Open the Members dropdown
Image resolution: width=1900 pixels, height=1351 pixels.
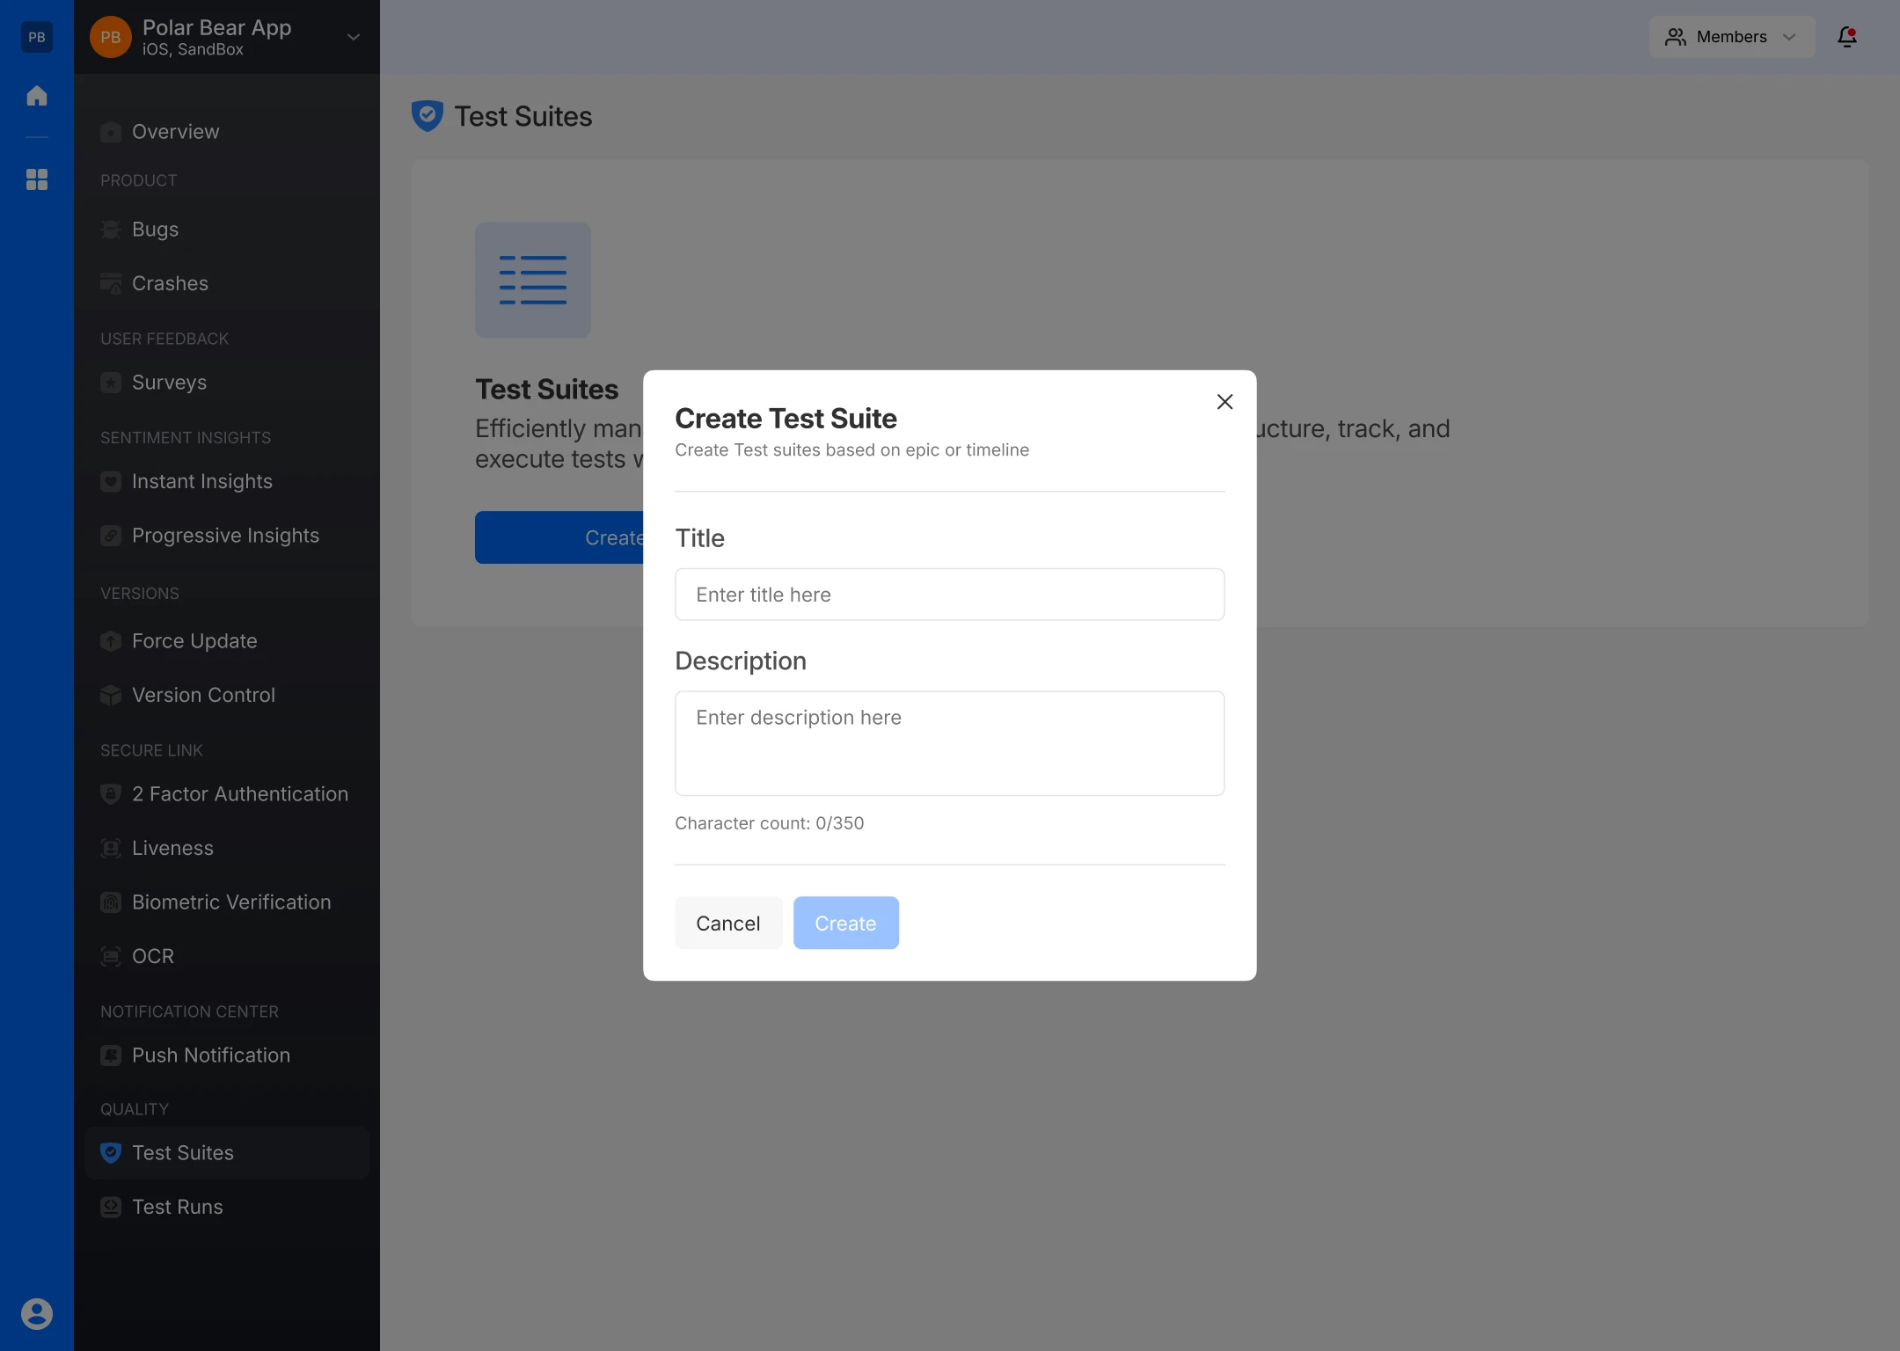tap(1731, 37)
